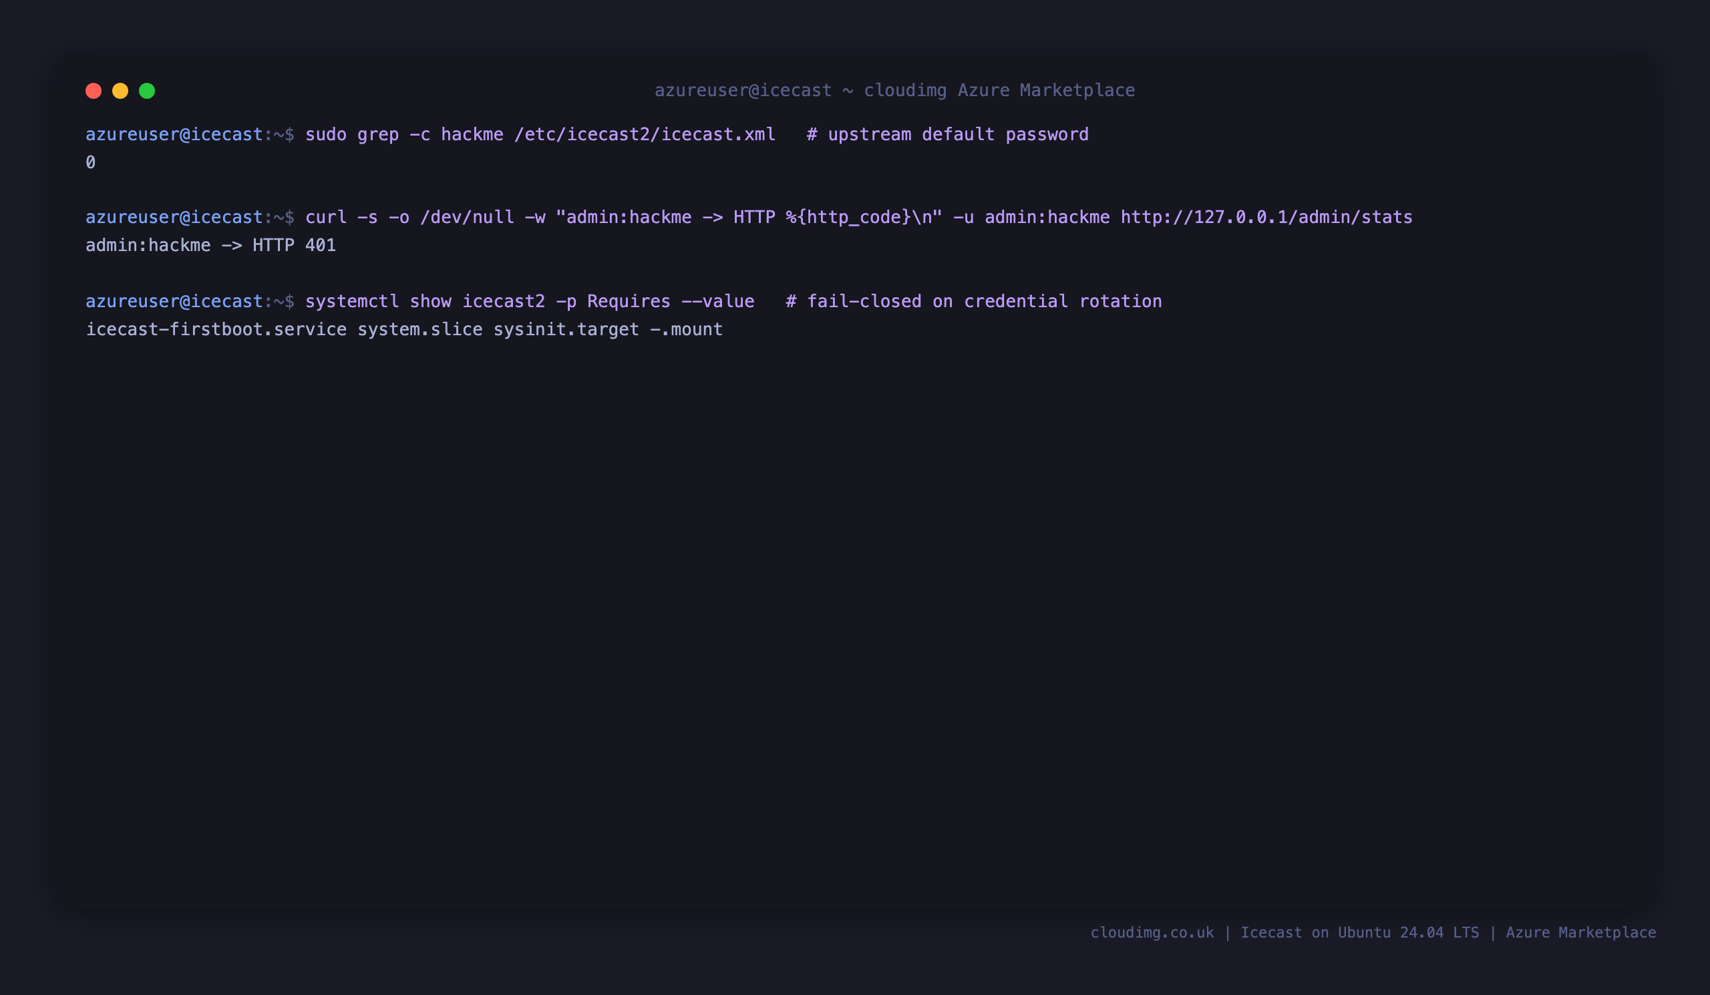Image resolution: width=1710 pixels, height=995 pixels.
Task: Click '-.mount' in the output
Action: 686,329
